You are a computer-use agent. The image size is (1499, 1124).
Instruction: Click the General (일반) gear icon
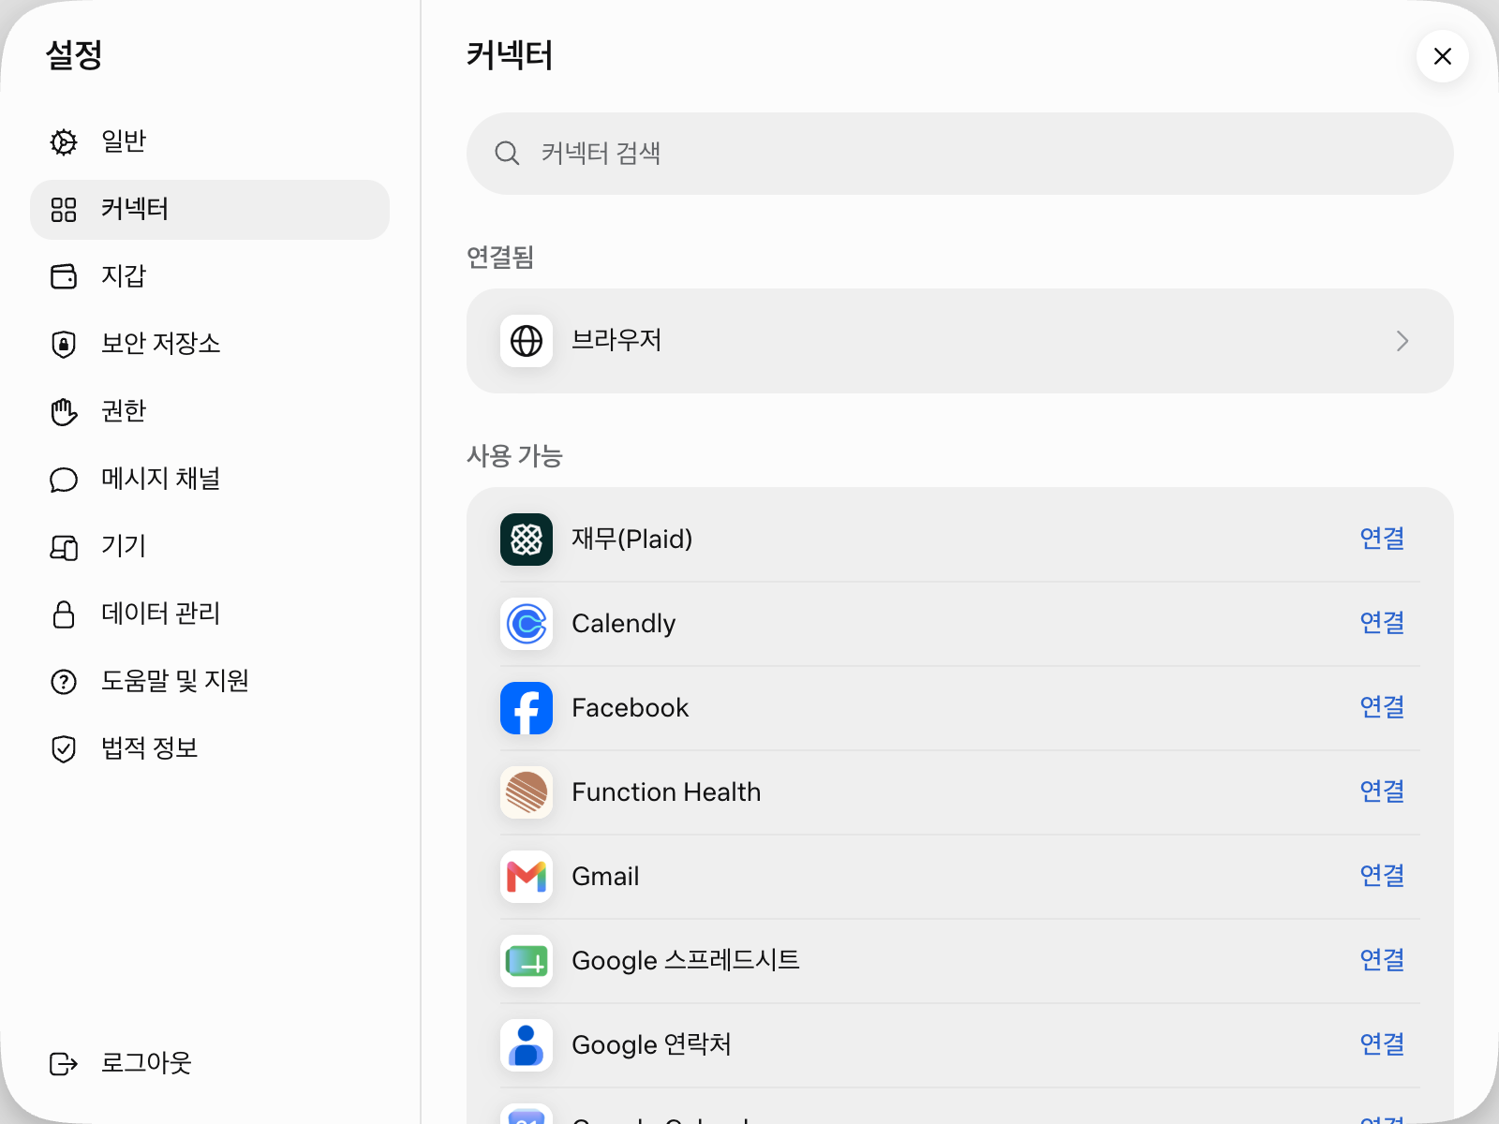(64, 141)
